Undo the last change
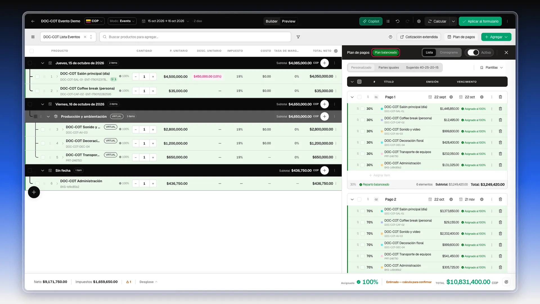The image size is (540, 304). click(x=397, y=21)
